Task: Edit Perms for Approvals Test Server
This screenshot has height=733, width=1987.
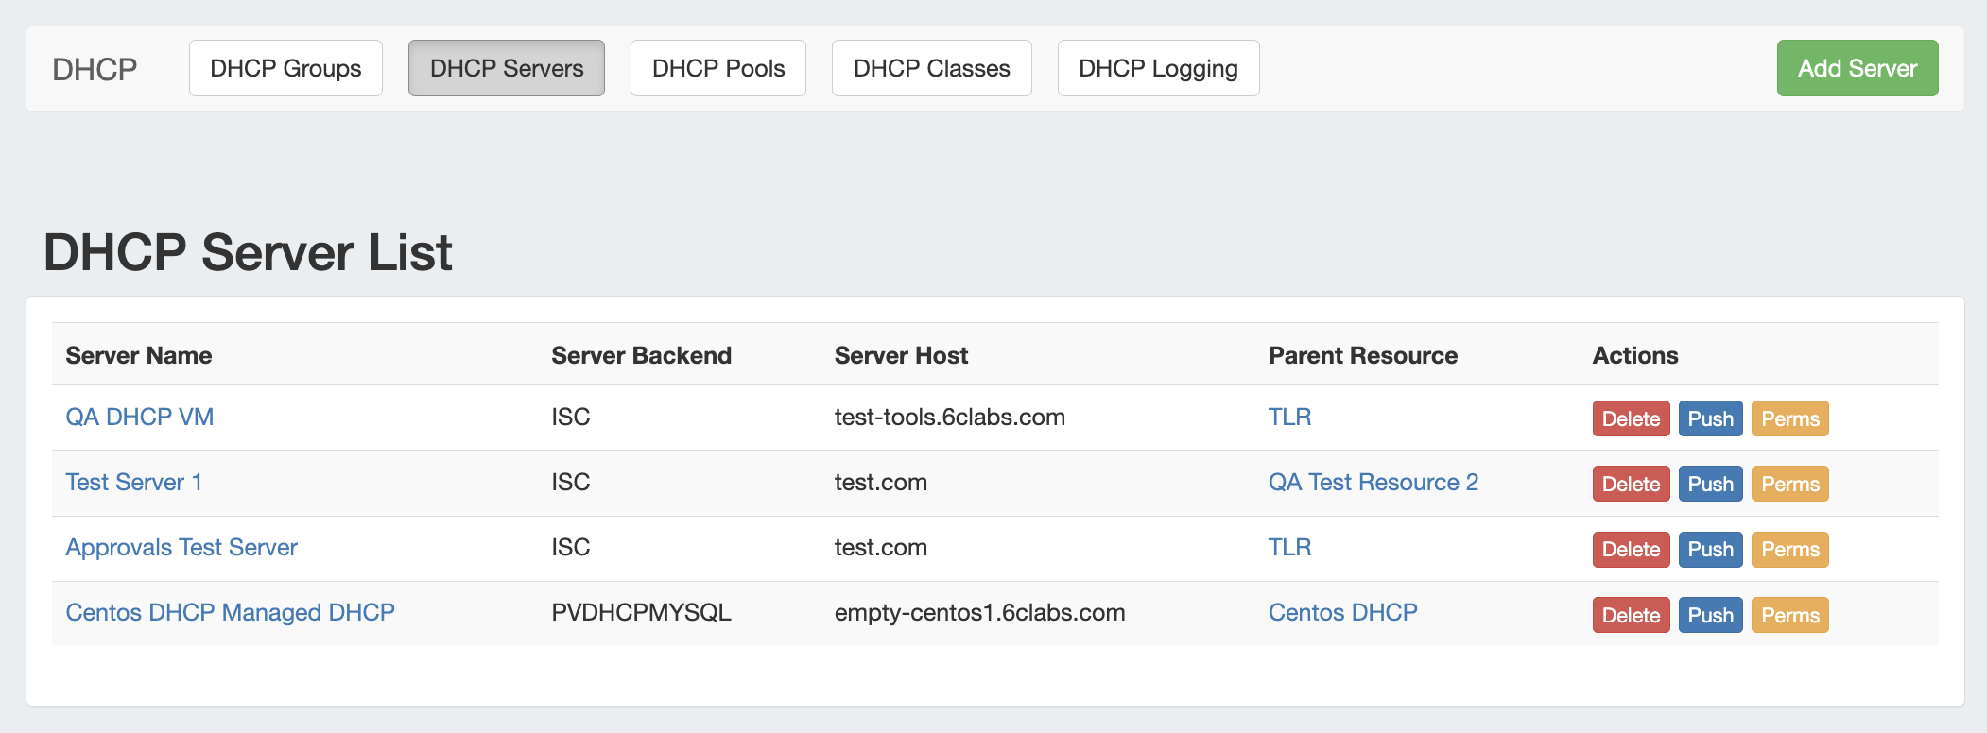Action: pos(1789,550)
